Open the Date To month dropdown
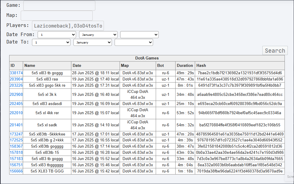Image resolution: width=294 pixels, height=184 pixels. [93, 42]
